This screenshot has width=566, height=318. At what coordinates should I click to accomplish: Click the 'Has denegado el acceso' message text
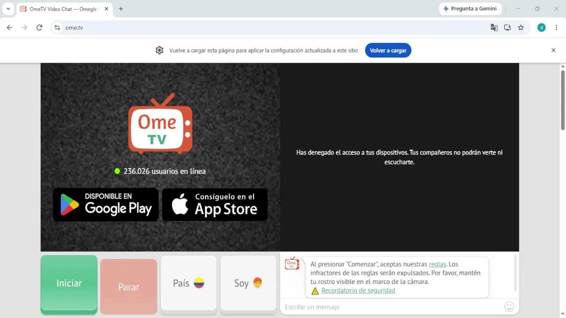399,157
